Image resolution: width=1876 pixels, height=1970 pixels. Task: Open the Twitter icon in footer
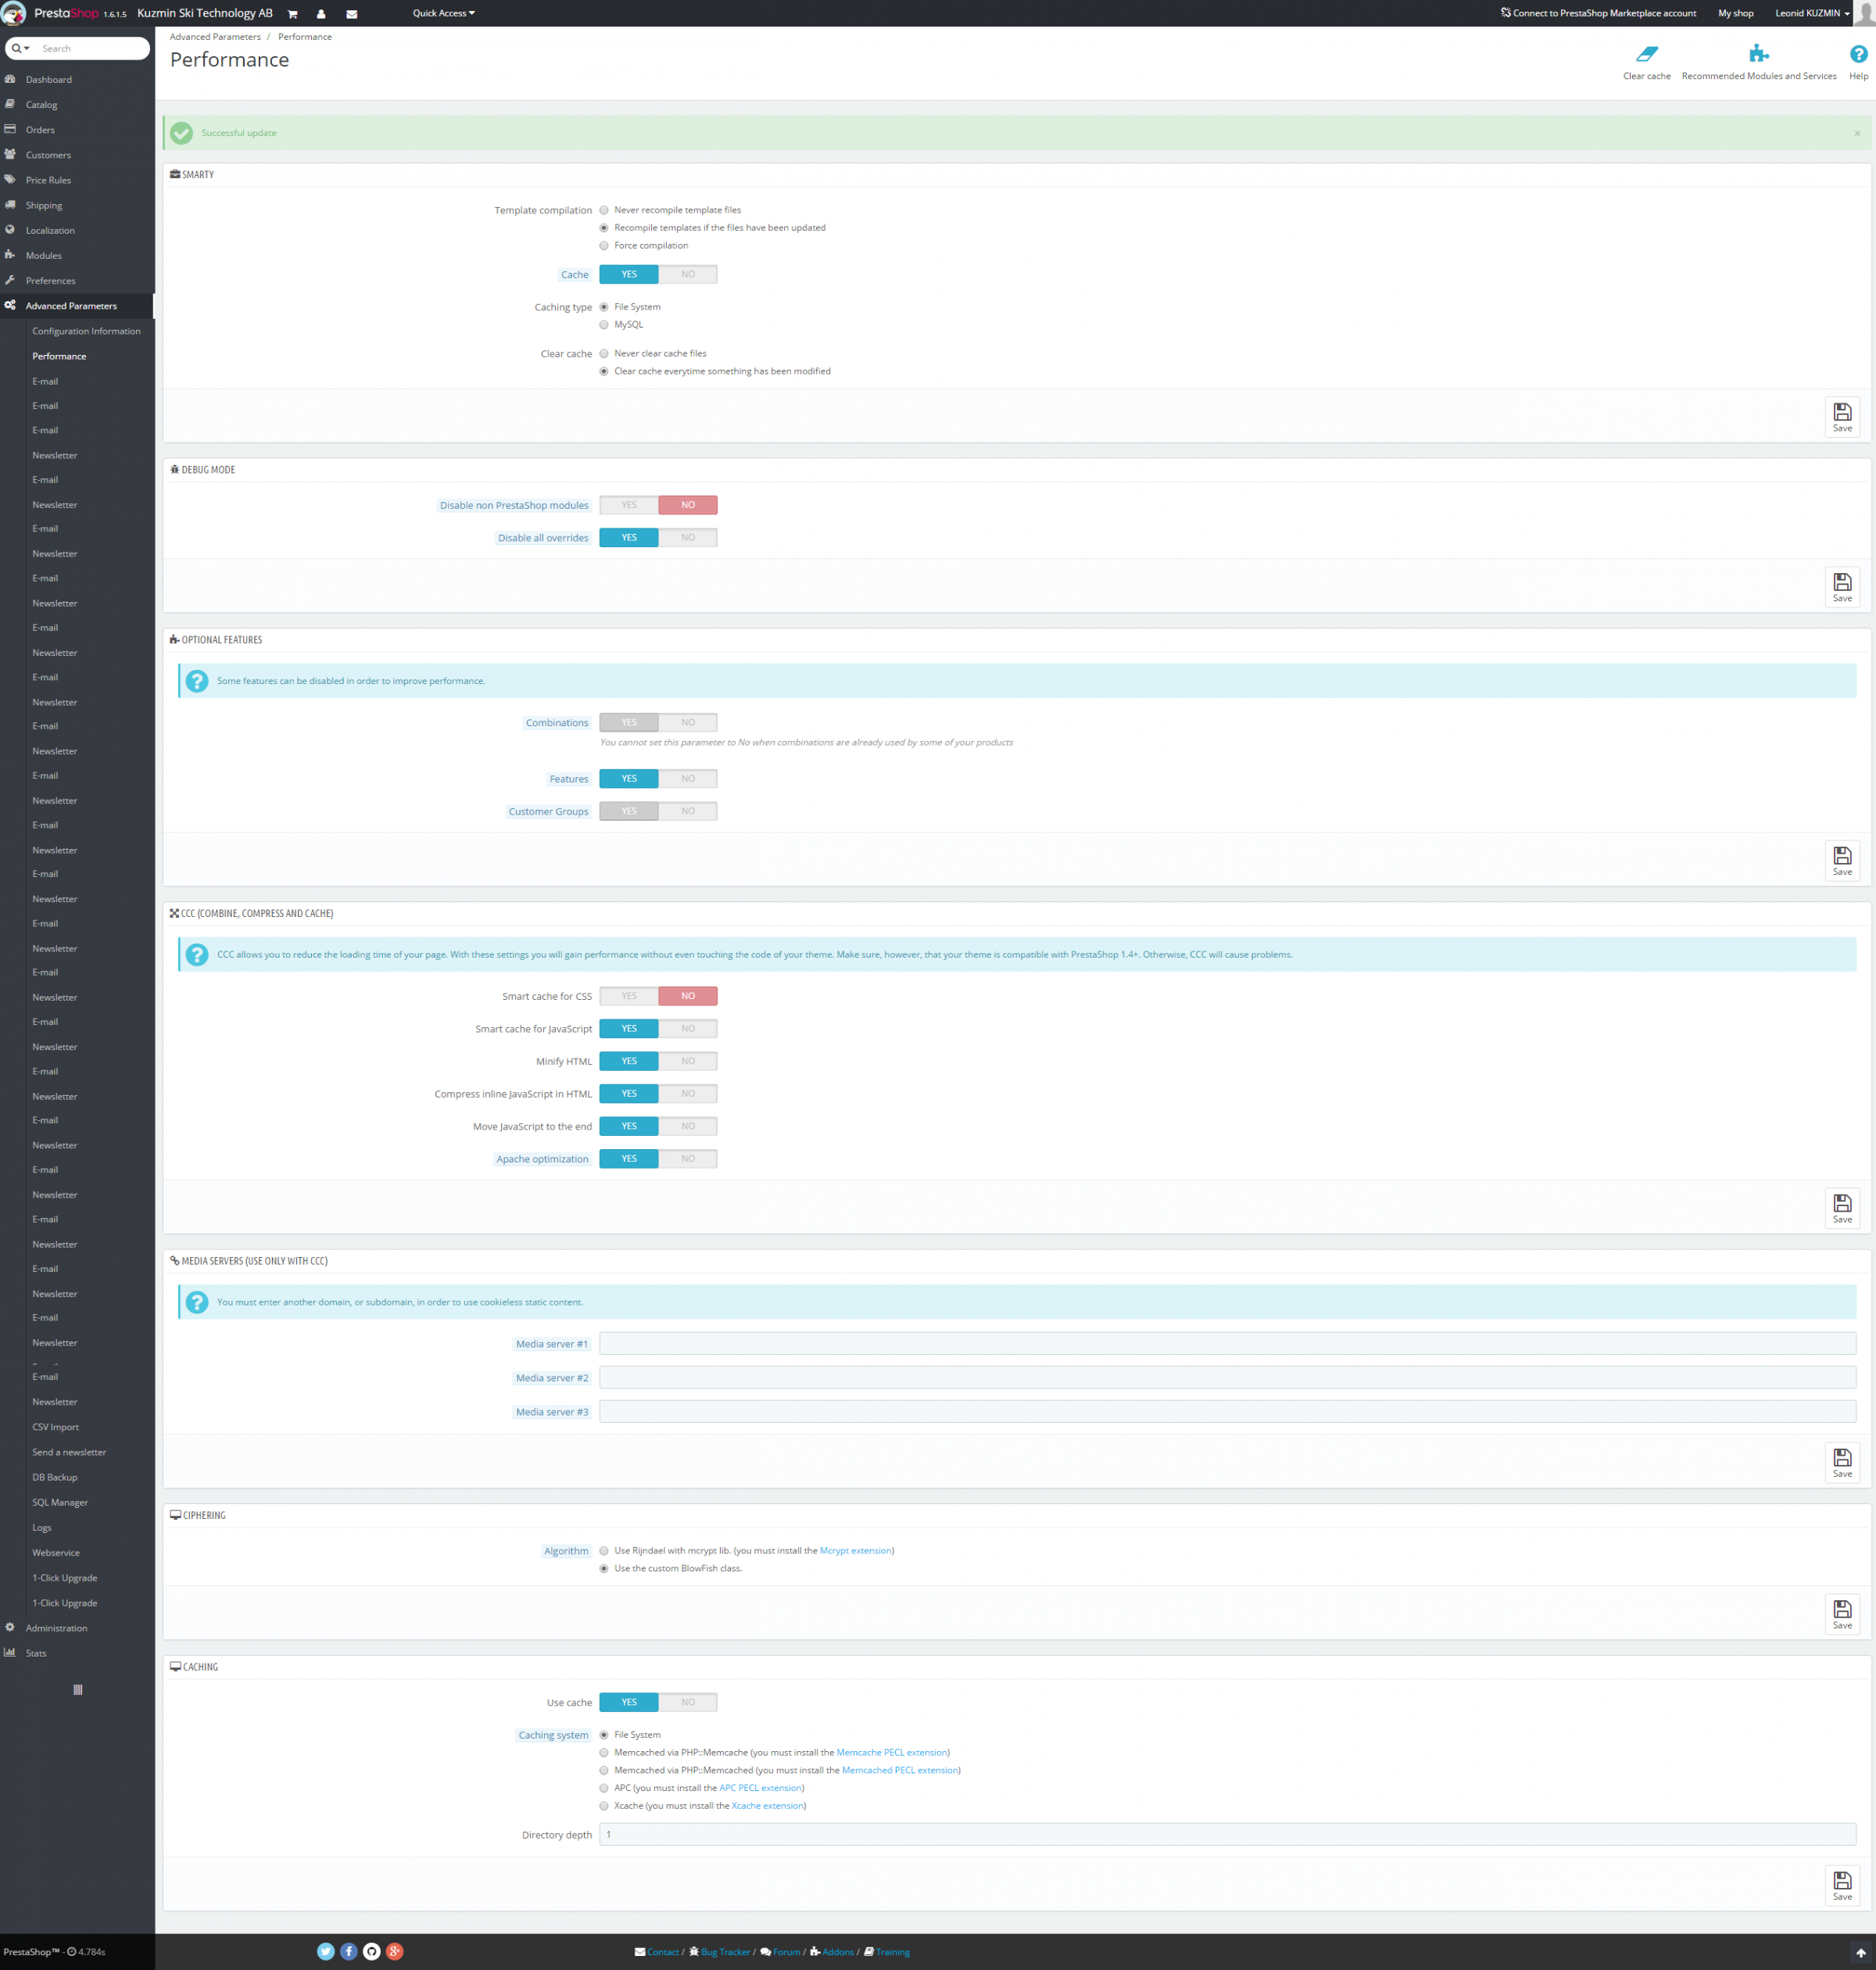[325, 1951]
